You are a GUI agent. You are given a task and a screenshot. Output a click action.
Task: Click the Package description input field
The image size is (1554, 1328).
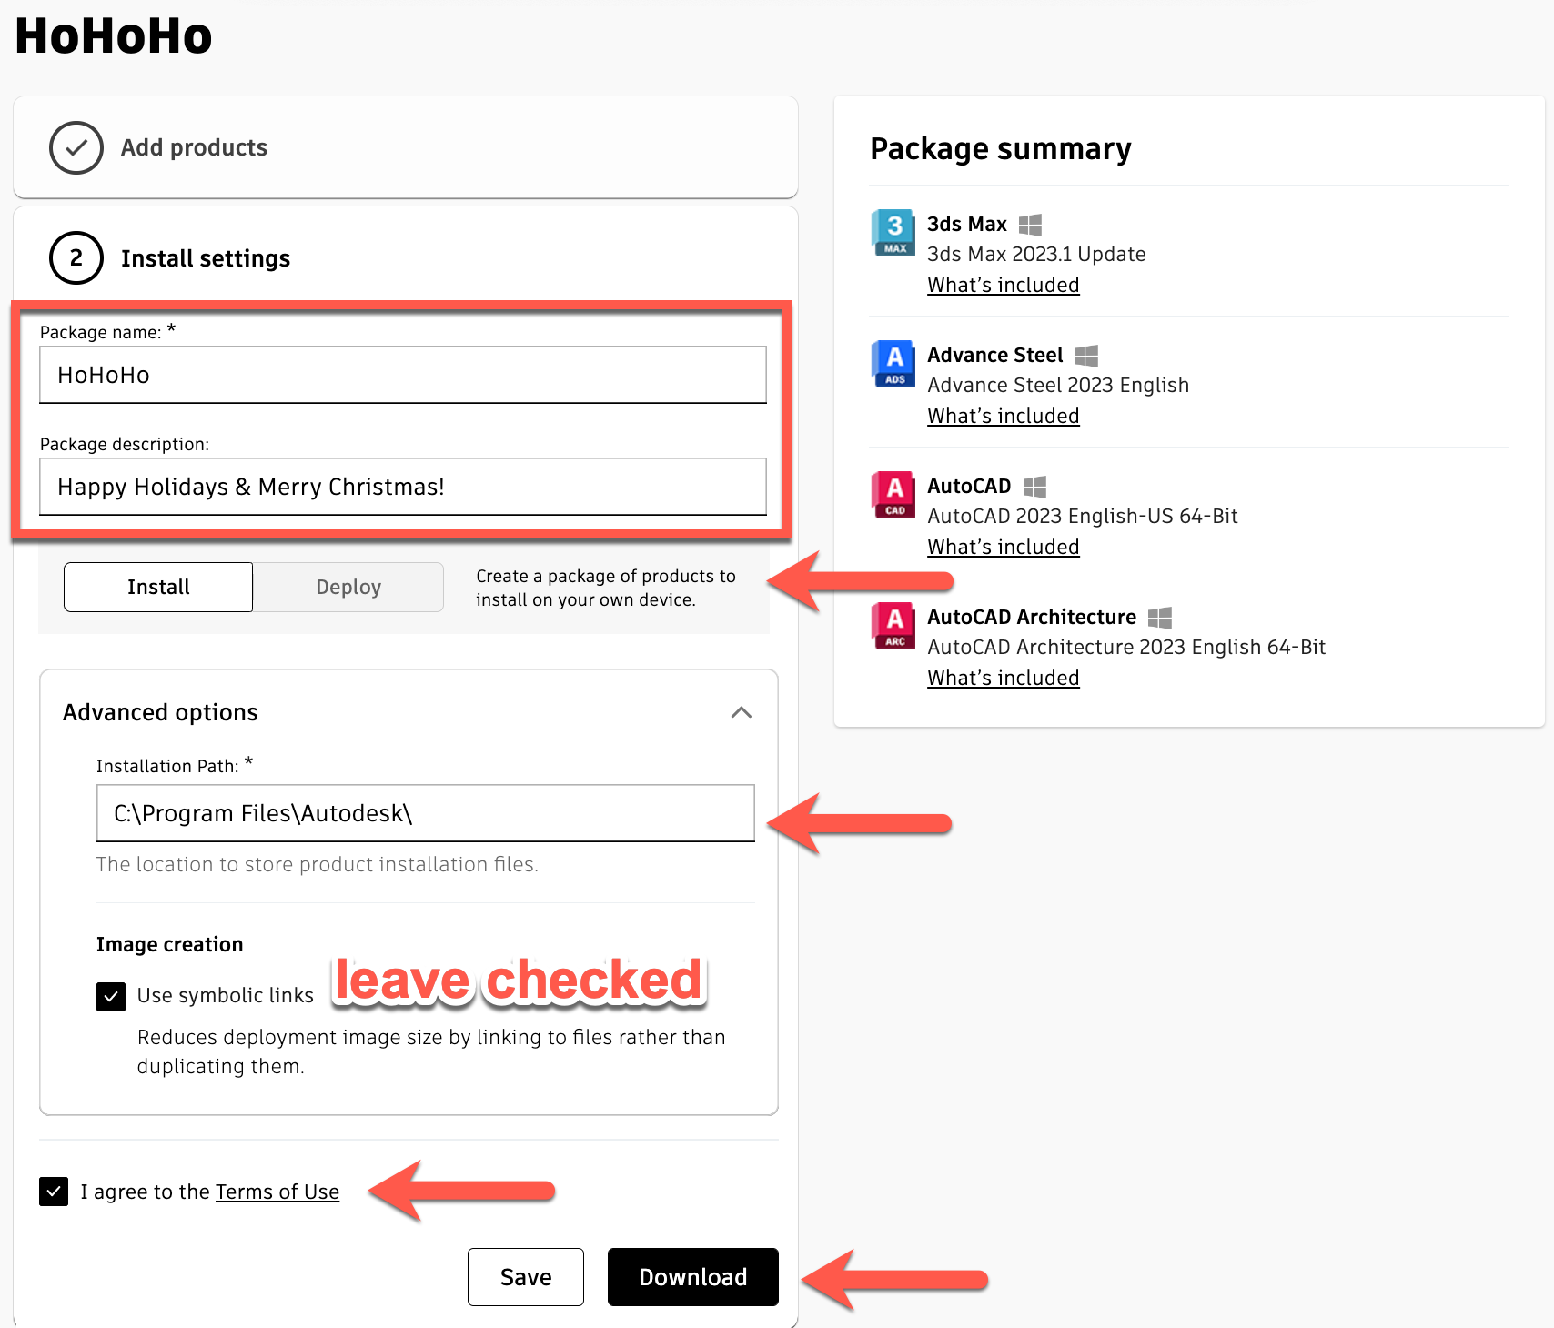click(x=403, y=487)
